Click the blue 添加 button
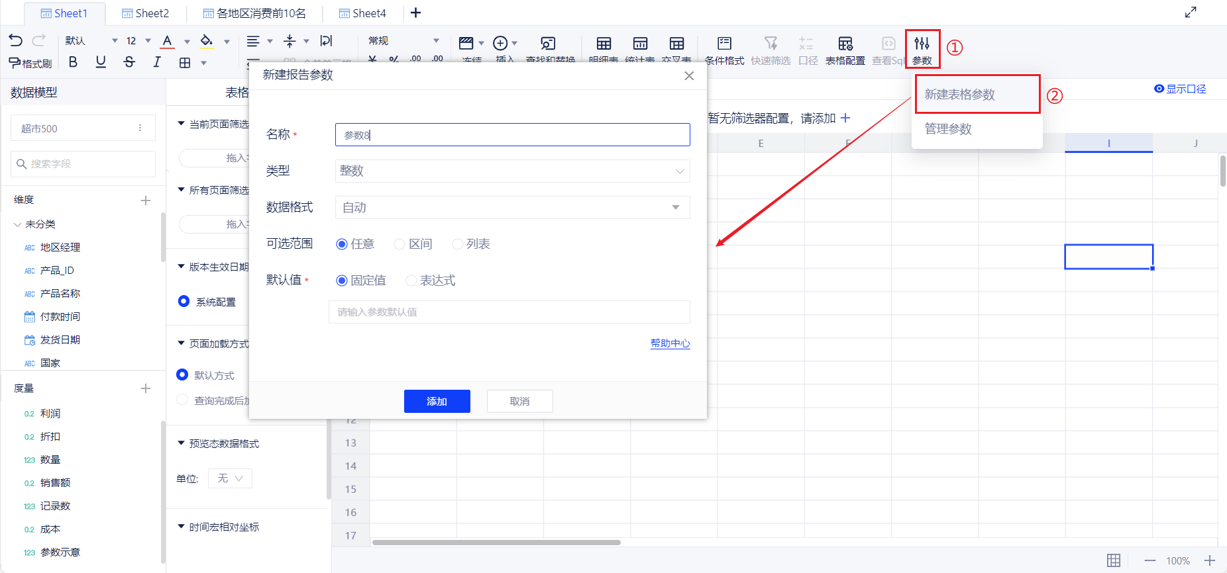Image resolution: width=1227 pixels, height=573 pixels. click(x=437, y=401)
